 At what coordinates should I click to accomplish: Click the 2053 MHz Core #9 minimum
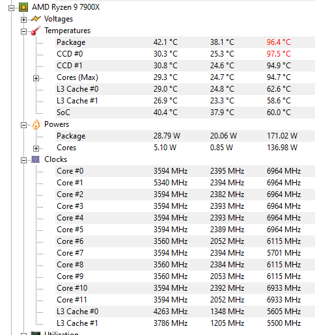pyautogui.click(x=227, y=276)
